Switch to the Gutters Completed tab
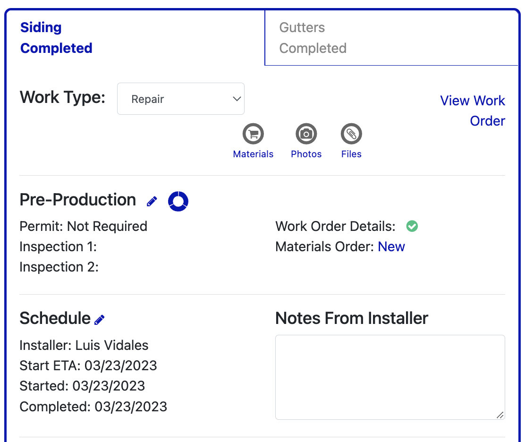Screen dimensions: 525x442 click(391, 37)
